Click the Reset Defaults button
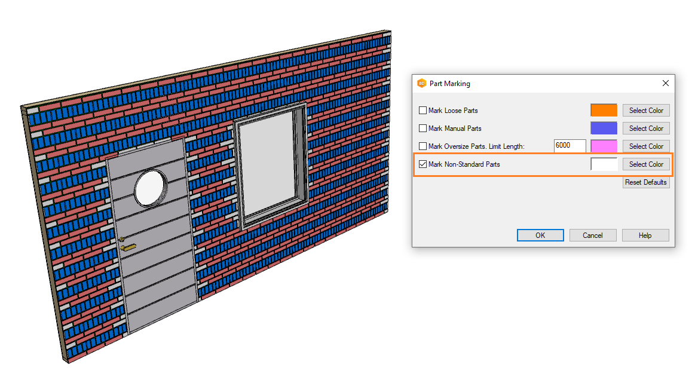Image resolution: width=695 pixels, height=370 pixels. click(x=645, y=182)
